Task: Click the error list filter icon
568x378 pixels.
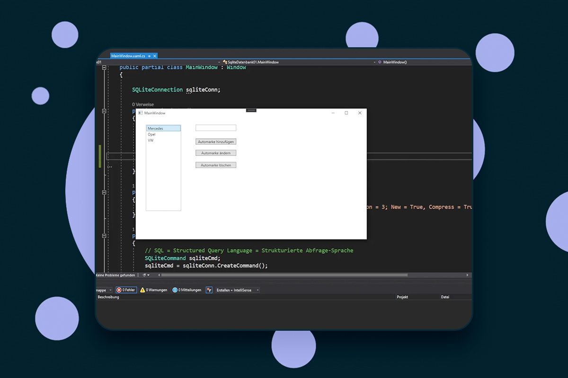Action: pos(209,290)
